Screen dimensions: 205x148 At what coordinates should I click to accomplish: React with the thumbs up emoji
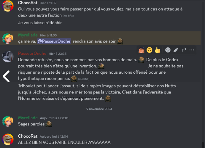[x=158, y=50]
